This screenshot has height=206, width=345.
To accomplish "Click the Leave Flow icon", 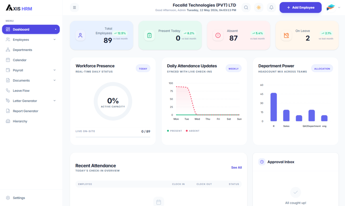I will (x=8, y=90).
